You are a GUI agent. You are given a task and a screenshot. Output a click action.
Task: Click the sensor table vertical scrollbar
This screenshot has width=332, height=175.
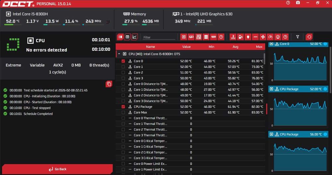264,59
